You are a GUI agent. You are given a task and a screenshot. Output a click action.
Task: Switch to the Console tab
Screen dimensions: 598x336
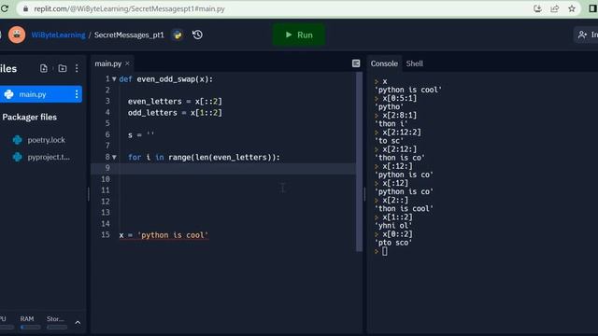(x=384, y=63)
